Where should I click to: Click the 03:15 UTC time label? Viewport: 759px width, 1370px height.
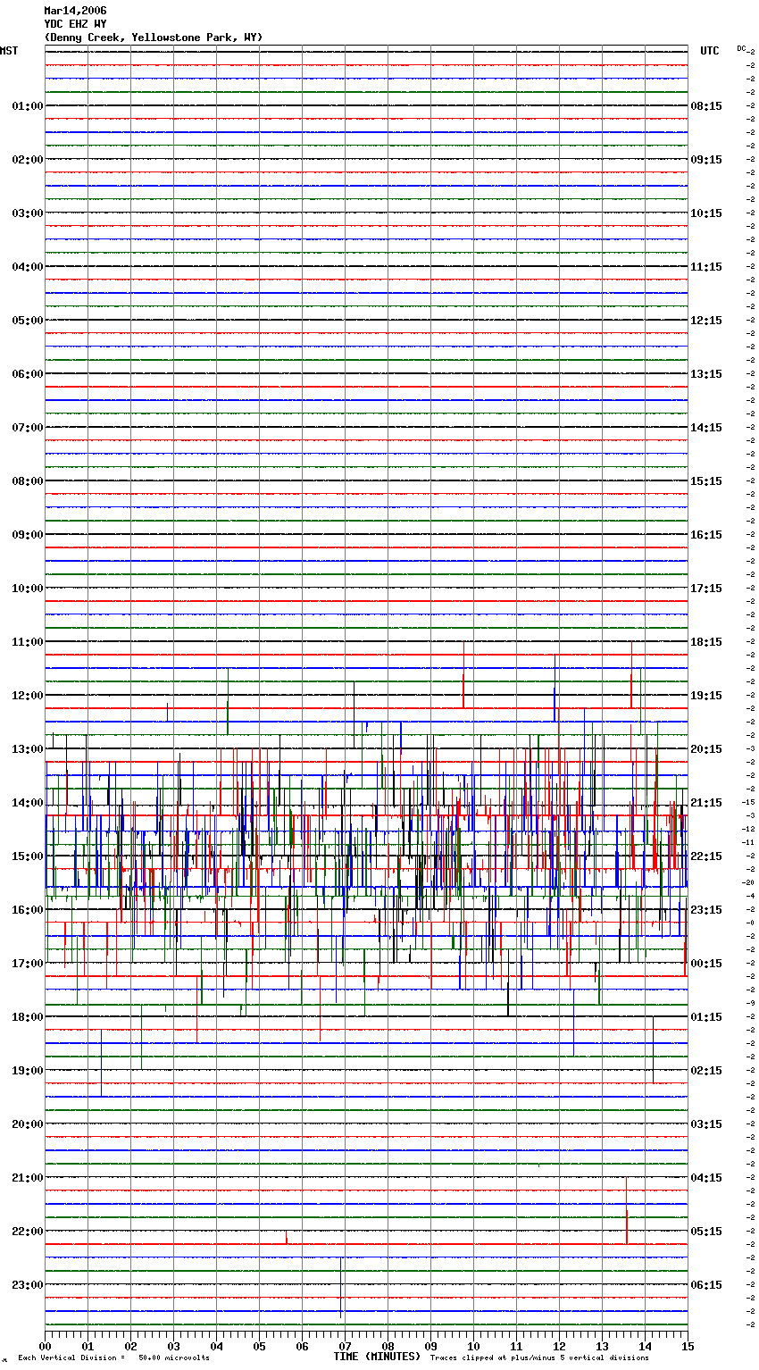click(706, 1124)
